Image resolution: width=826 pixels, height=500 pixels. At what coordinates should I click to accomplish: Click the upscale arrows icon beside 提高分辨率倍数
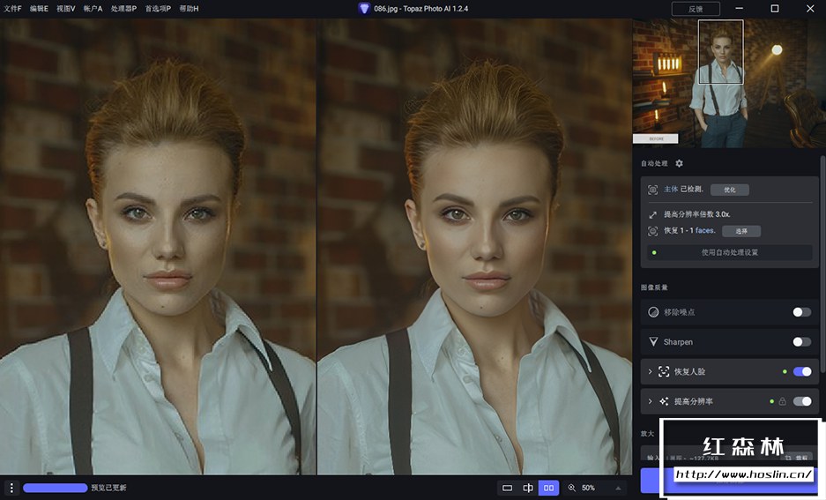[x=652, y=214]
